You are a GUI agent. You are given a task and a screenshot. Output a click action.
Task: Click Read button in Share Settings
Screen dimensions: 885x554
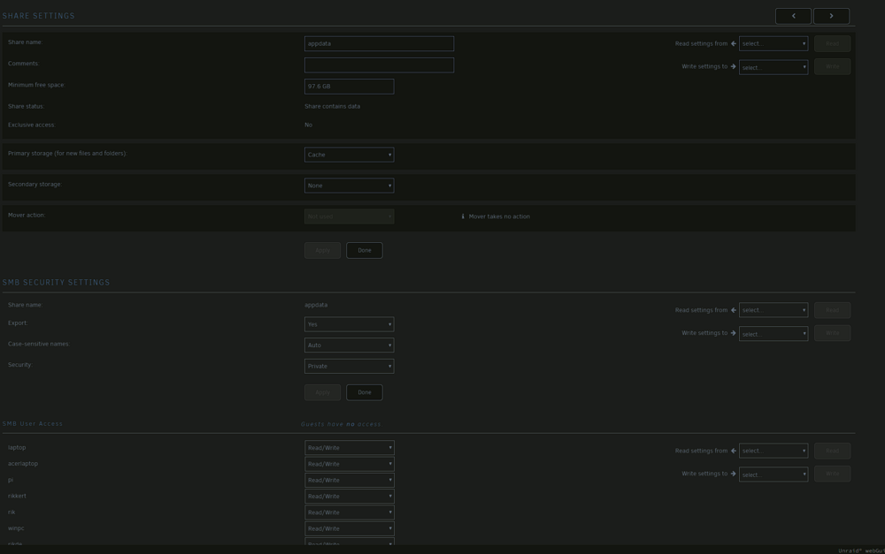tap(832, 43)
